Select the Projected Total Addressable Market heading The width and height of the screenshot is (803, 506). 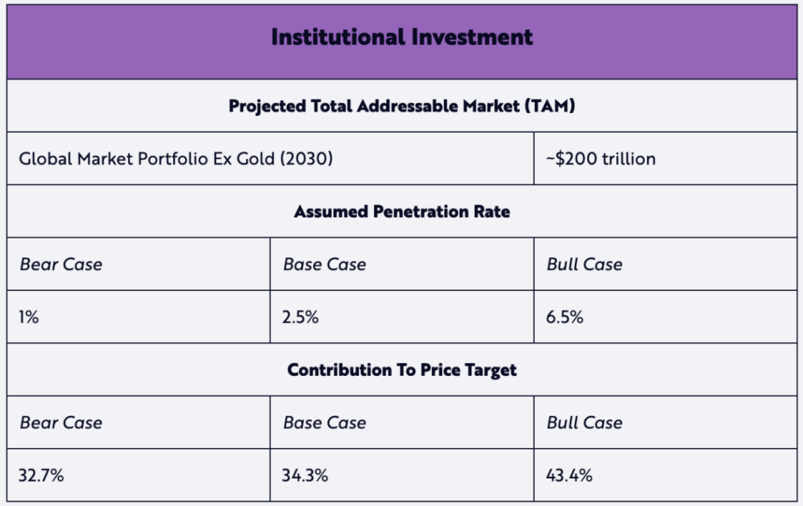(x=401, y=106)
